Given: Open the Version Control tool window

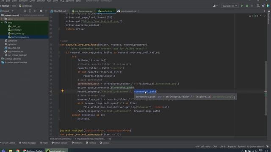Looking at the screenshot, I should coord(8,143).
